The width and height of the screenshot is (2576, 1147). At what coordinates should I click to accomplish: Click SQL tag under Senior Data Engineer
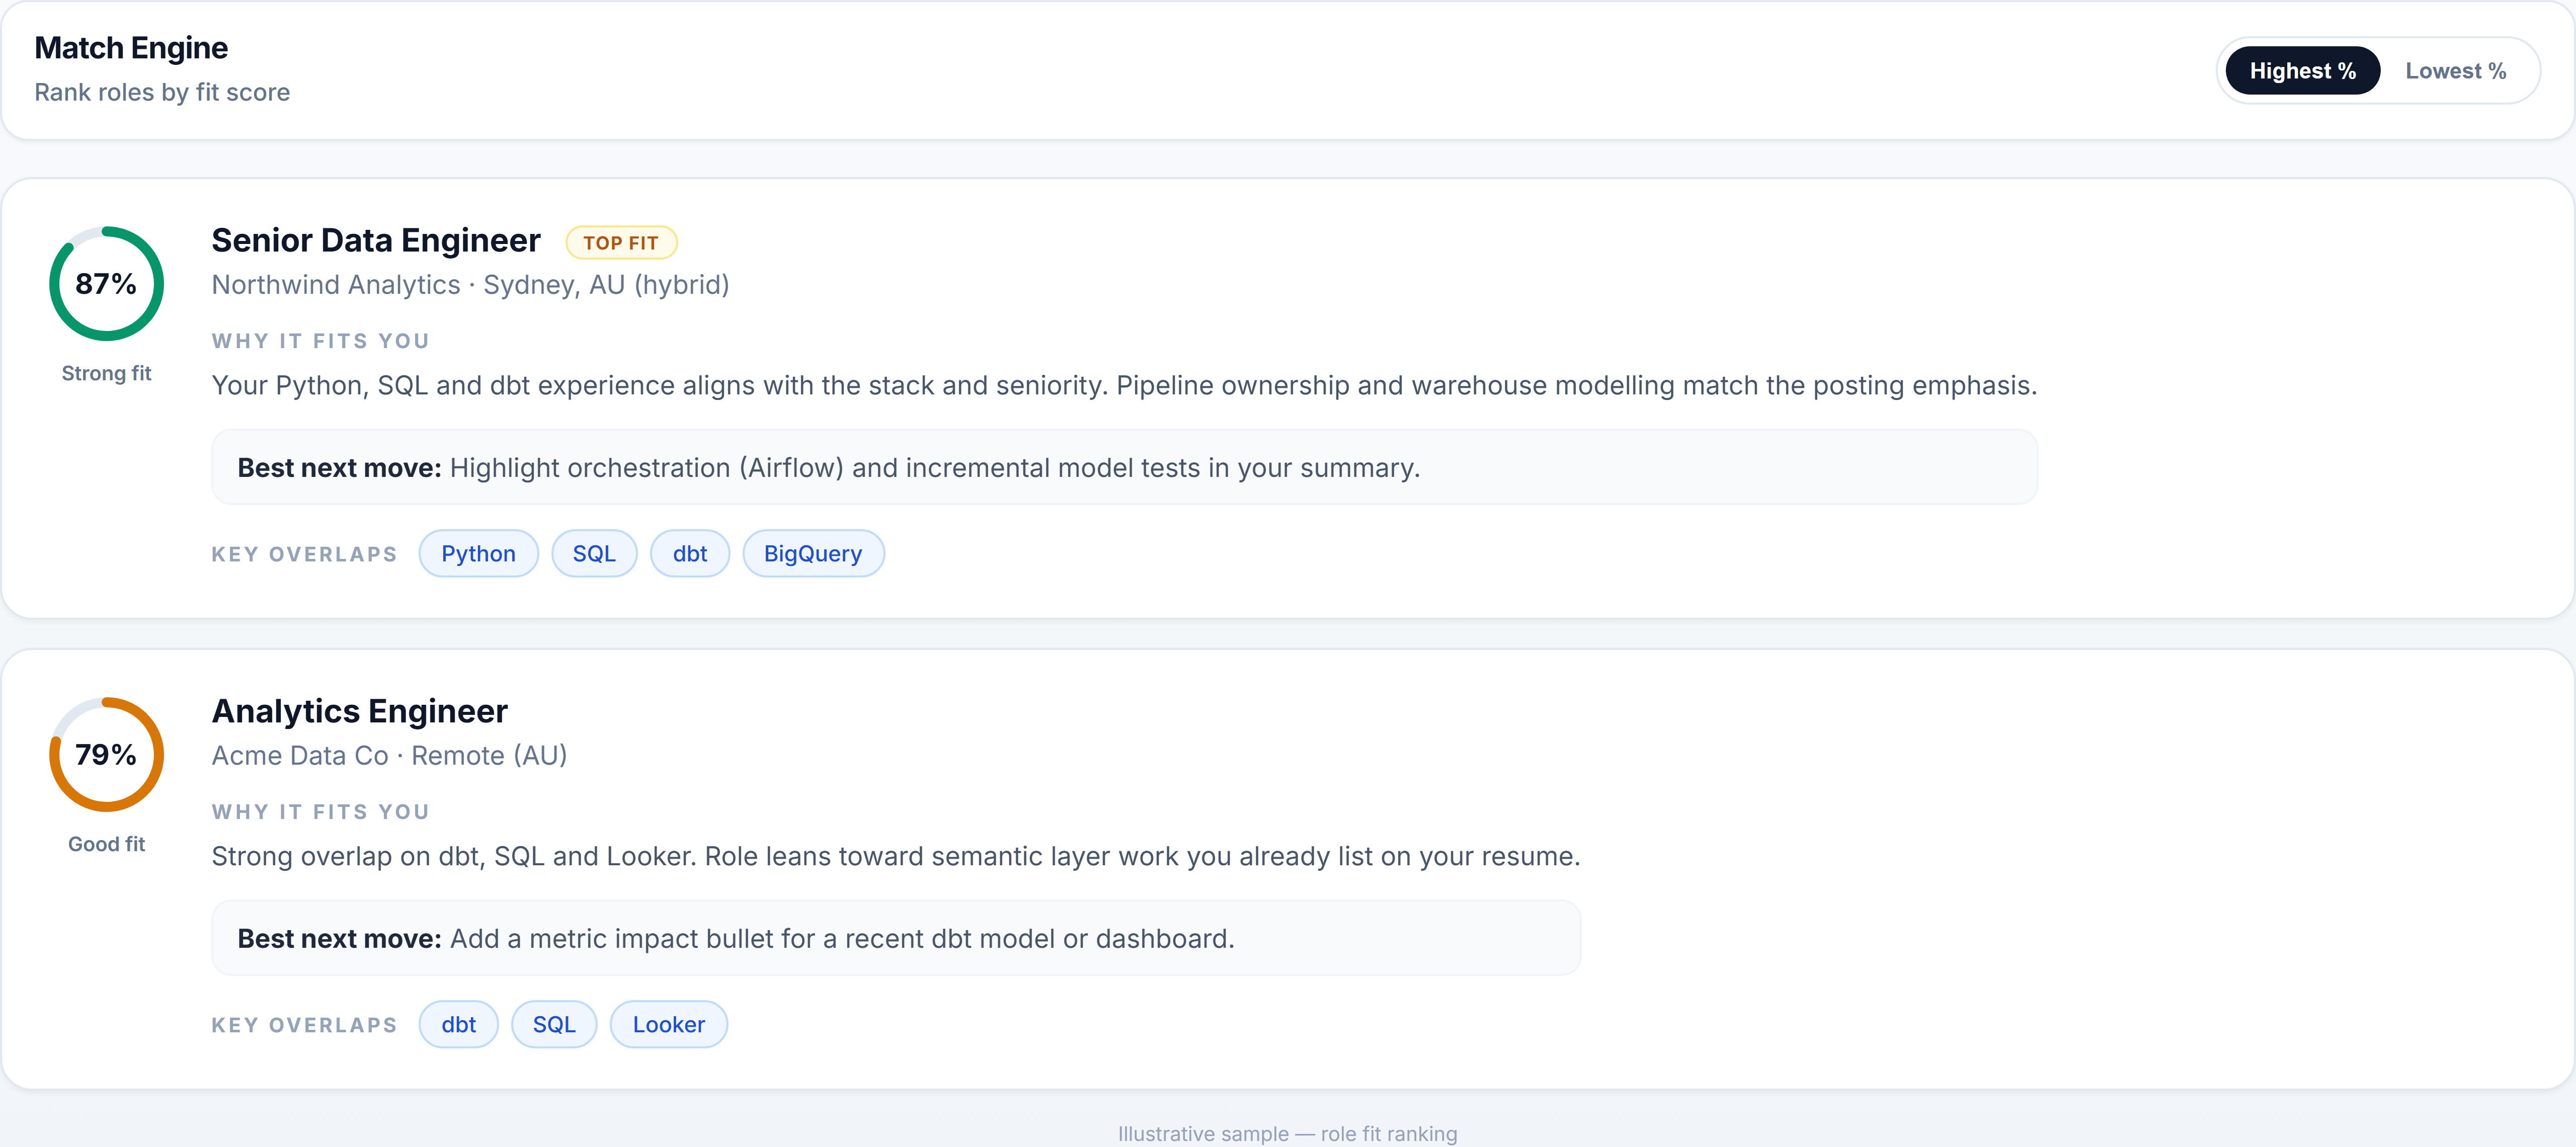pos(594,554)
